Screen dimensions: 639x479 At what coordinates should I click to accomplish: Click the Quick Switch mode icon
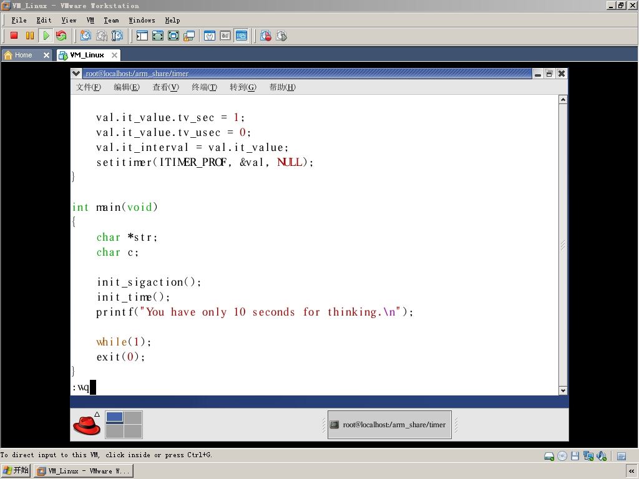click(158, 36)
